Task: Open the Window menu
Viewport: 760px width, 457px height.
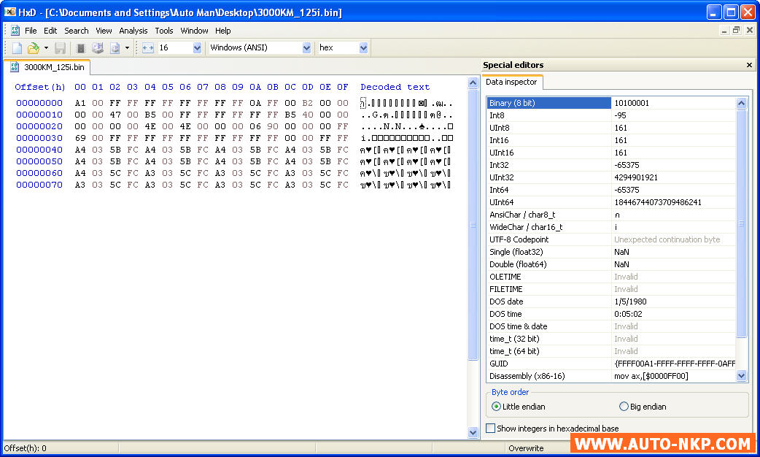Action: pyautogui.click(x=194, y=31)
